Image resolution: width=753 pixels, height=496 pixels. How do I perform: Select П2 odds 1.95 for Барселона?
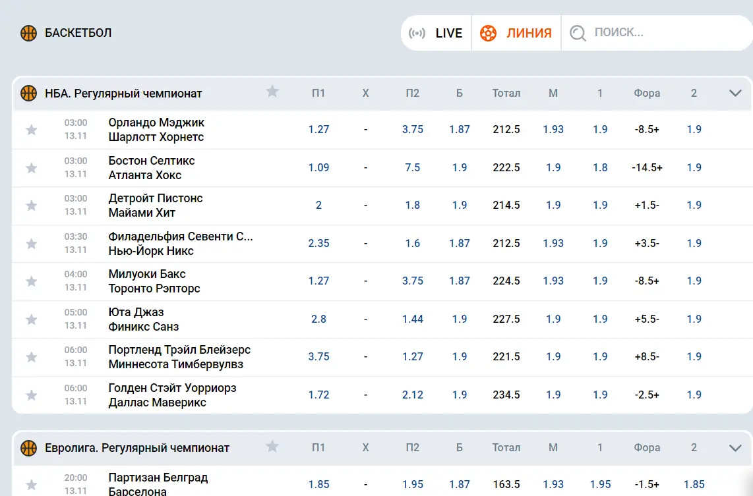tap(413, 485)
